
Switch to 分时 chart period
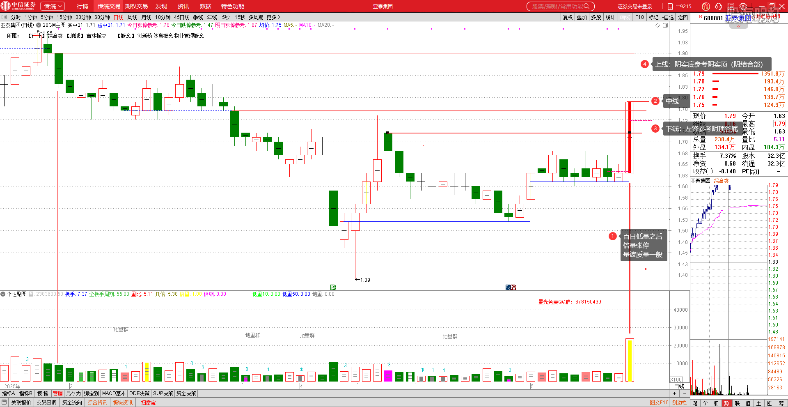click(16, 17)
